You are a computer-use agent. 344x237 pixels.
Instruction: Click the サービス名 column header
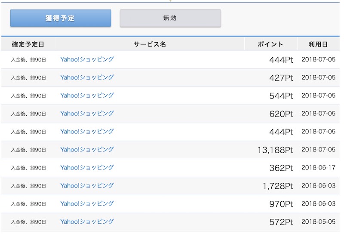pyautogui.click(x=150, y=44)
